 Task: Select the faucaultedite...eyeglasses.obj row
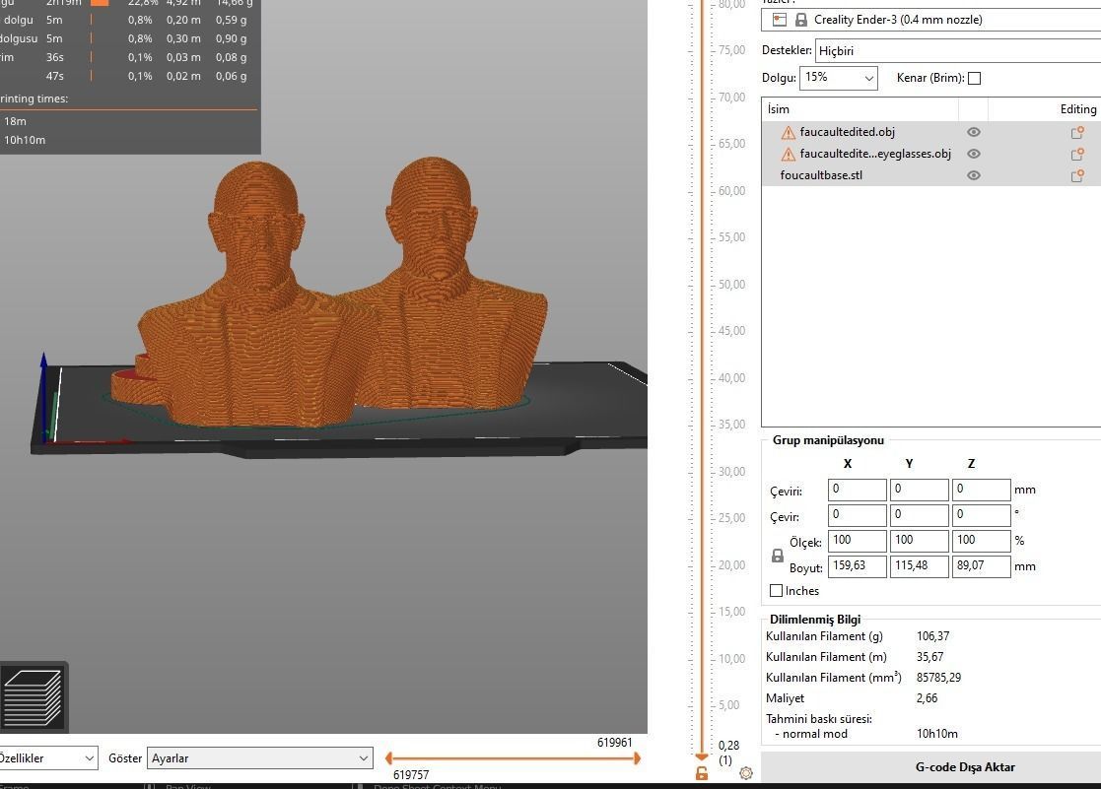click(931, 154)
